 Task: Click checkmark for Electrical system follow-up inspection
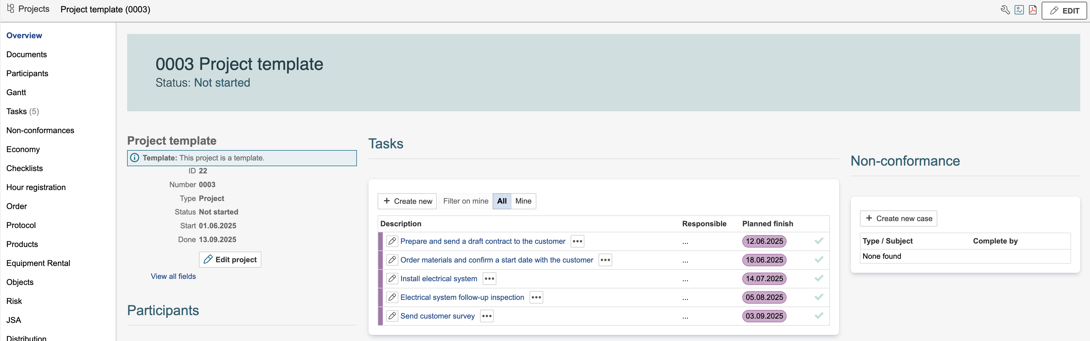click(x=819, y=297)
